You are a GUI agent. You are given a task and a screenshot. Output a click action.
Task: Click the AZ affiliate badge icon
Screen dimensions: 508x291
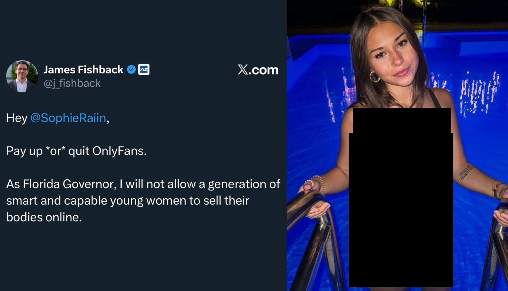tap(144, 69)
